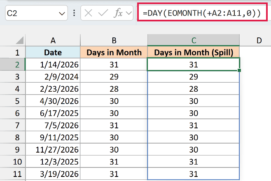Select the cell with date 3/19/2026
Screen dimensions: 271x181
pyautogui.click(x=53, y=174)
